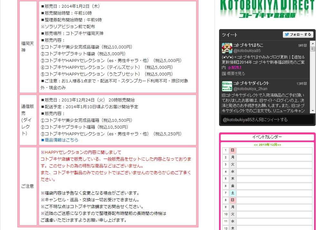
Task: Open the @kotobukiya_2han handle link
Action: coord(250,89)
